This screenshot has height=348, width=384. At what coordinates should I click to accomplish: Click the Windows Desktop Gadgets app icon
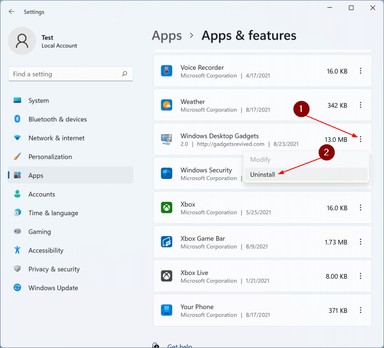167,139
